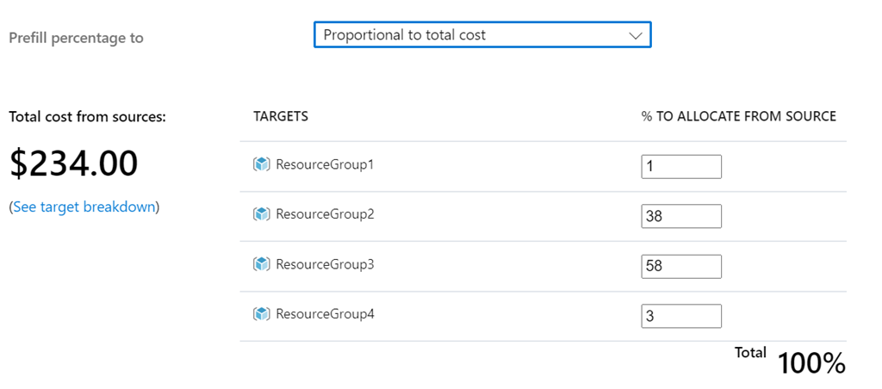Edit the ResourceGroup2 percentage field showing 38

click(x=680, y=217)
